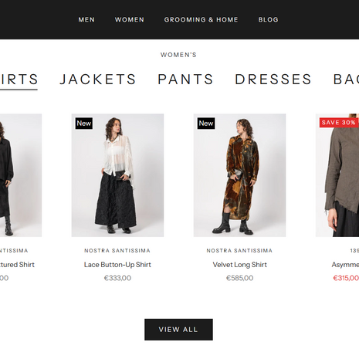Click the Nostra Santissima brand above Lace Shirt
The height and width of the screenshot is (359, 359).
tap(117, 250)
